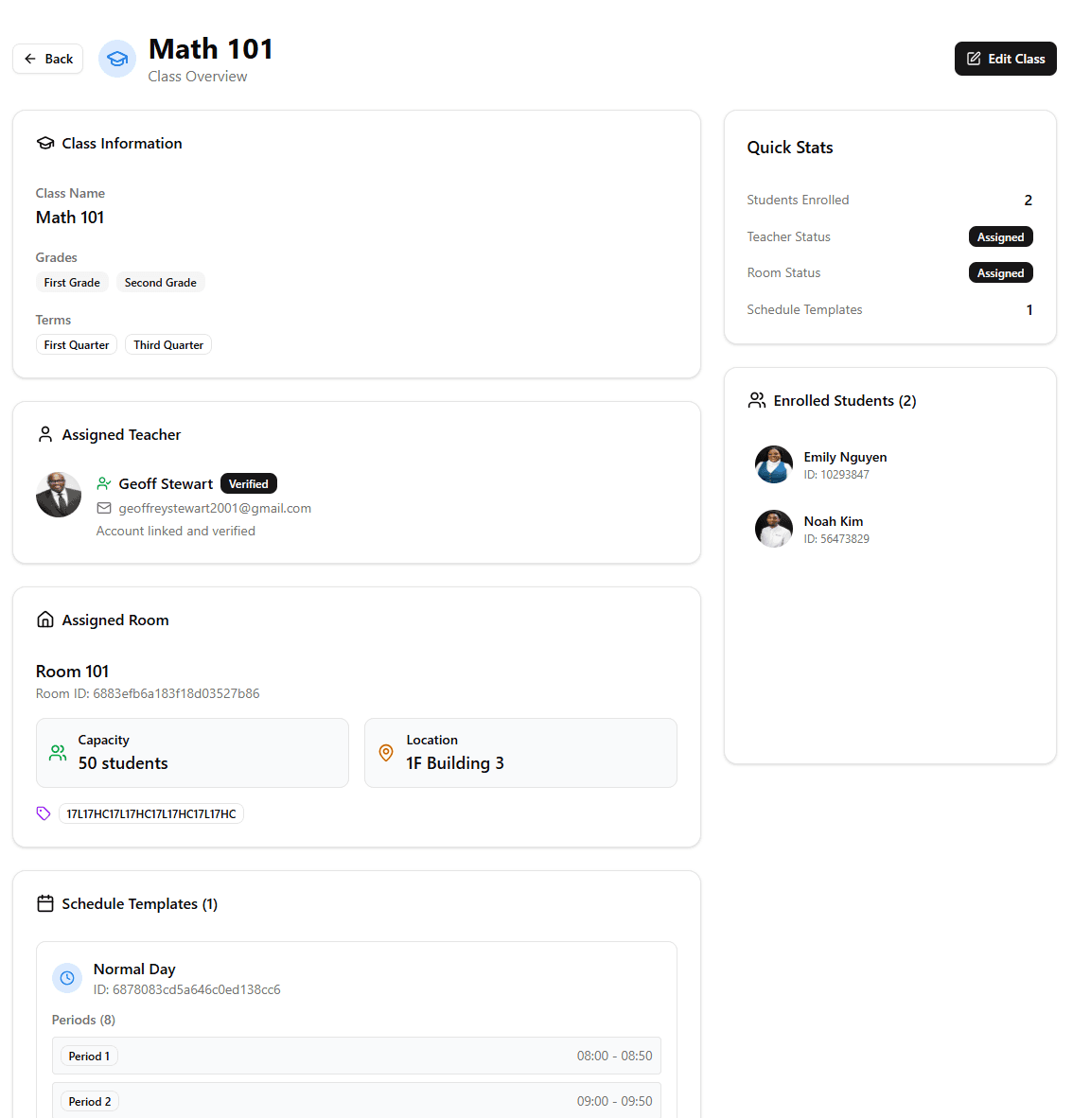Click the purple tag icon
This screenshot has width=1073, height=1118.
(x=44, y=813)
